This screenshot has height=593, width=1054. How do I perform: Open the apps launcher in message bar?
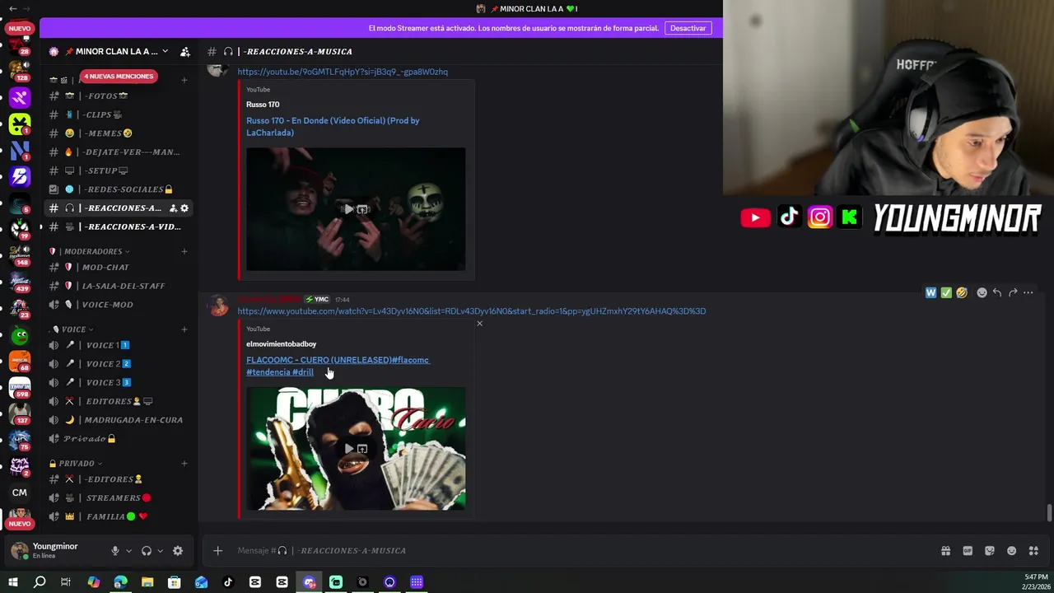tap(1033, 551)
